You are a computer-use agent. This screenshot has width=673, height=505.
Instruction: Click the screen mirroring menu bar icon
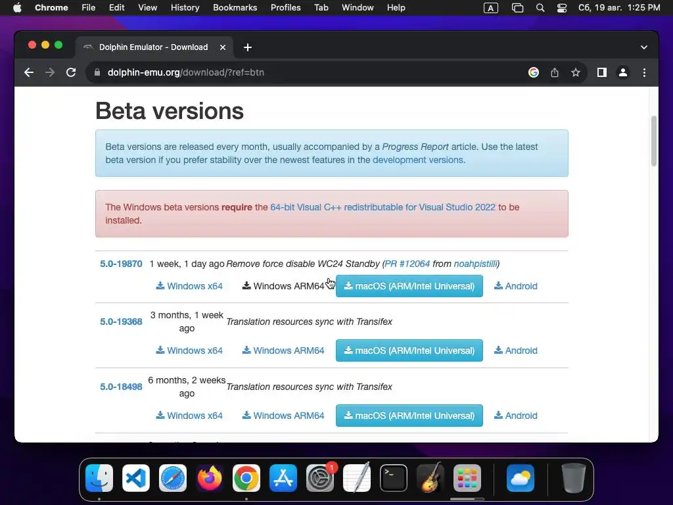click(x=518, y=8)
